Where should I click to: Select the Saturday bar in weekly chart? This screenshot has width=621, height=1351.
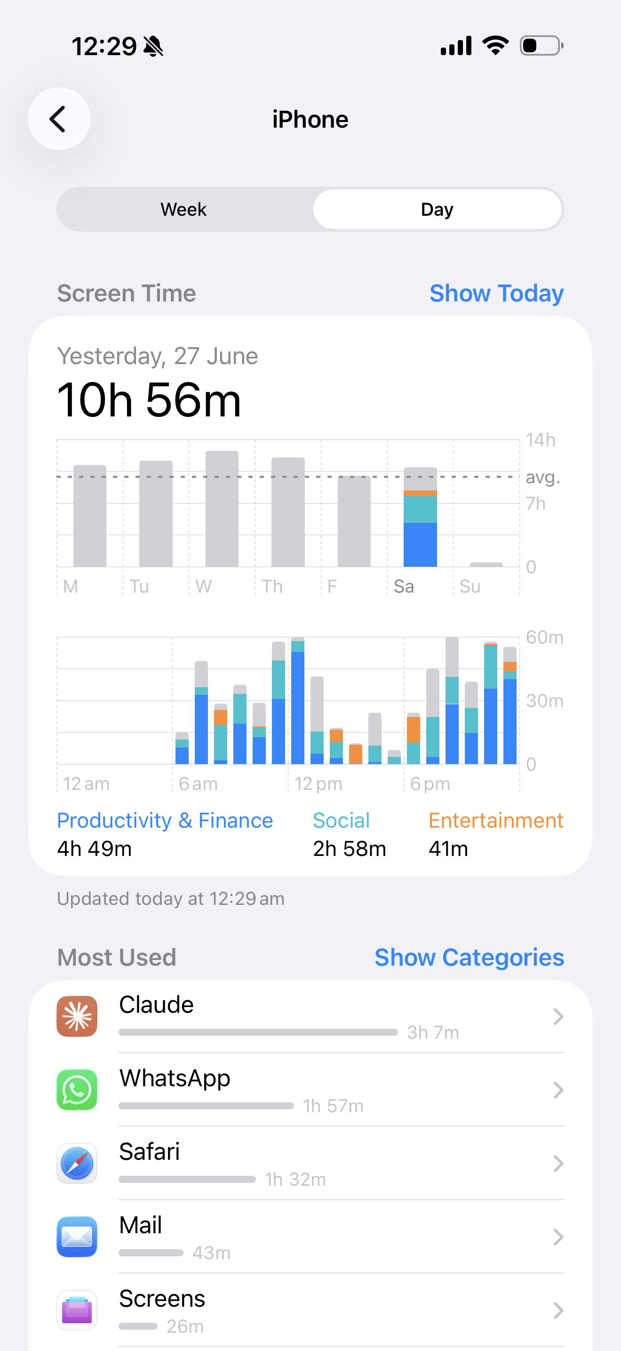pos(420,517)
